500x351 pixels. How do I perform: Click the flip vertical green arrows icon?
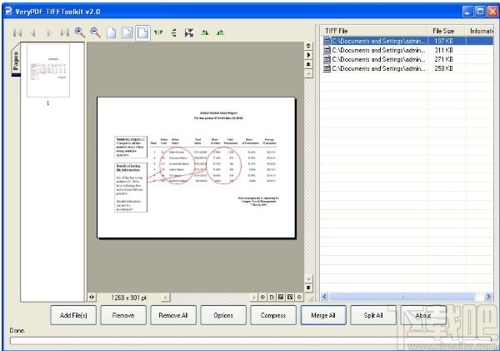(x=174, y=33)
